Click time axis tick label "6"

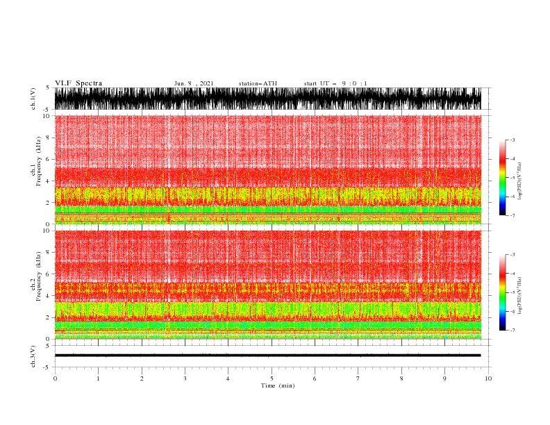[x=315, y=378]
